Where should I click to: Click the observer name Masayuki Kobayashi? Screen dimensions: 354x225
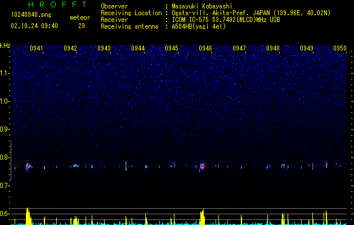201,6
